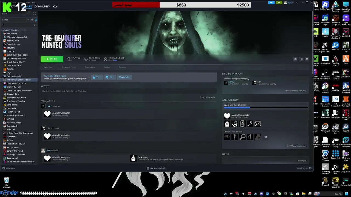Open friend LZX in friends who play
The image size is (351, 197).
tap(259, 82)
